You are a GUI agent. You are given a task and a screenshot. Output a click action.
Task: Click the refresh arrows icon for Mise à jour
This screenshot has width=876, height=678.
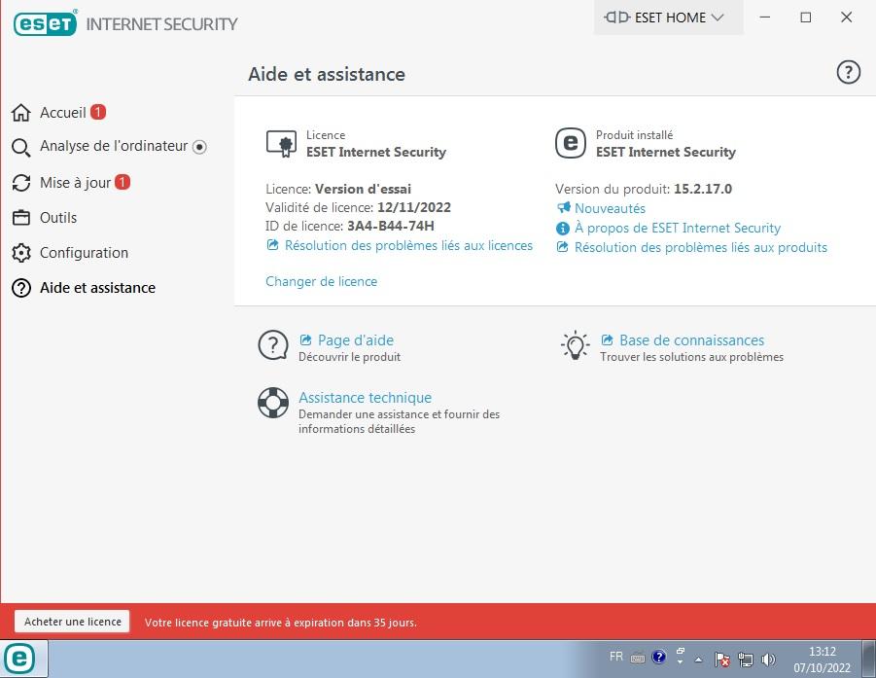click(21, 183)
